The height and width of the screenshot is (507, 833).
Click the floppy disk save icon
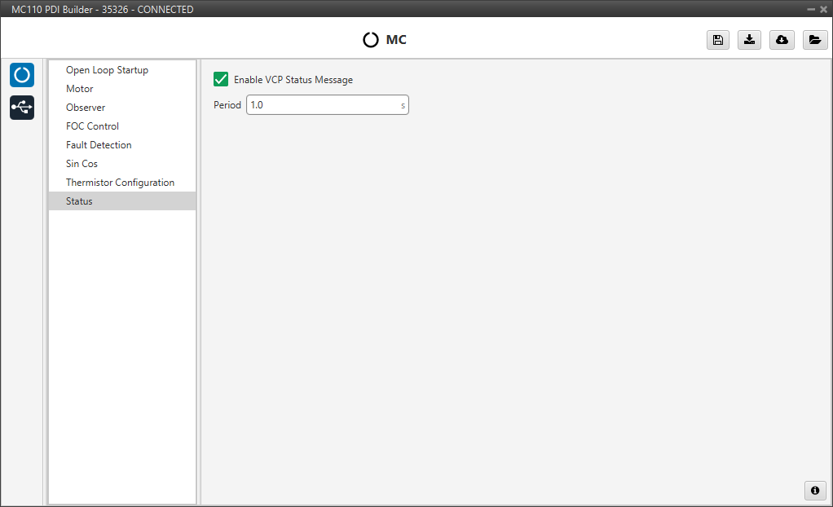click(x=717, y=40)
